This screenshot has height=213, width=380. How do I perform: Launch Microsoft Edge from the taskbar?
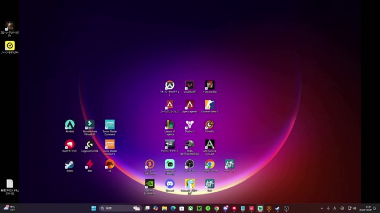click(x=173, y=208)
